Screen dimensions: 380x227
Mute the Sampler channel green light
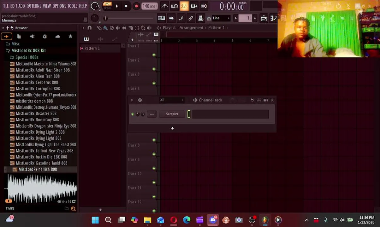133,114
